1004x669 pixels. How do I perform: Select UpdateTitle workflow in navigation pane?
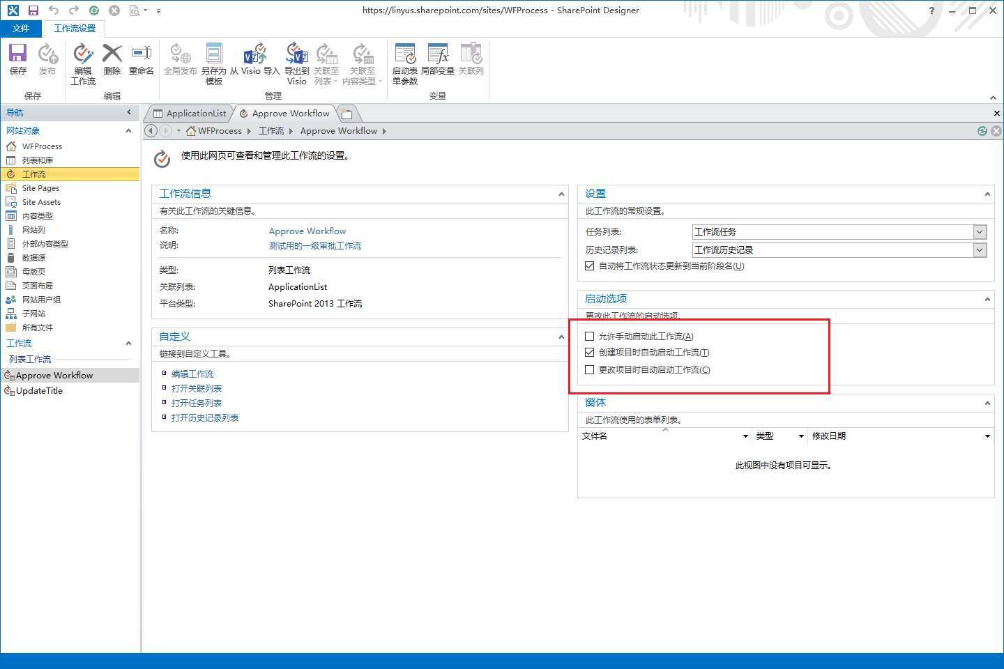pyautogui.click(x=39, y=391)
